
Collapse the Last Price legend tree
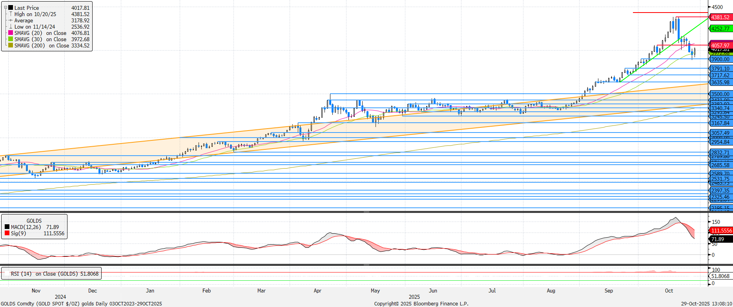[5, 8]
